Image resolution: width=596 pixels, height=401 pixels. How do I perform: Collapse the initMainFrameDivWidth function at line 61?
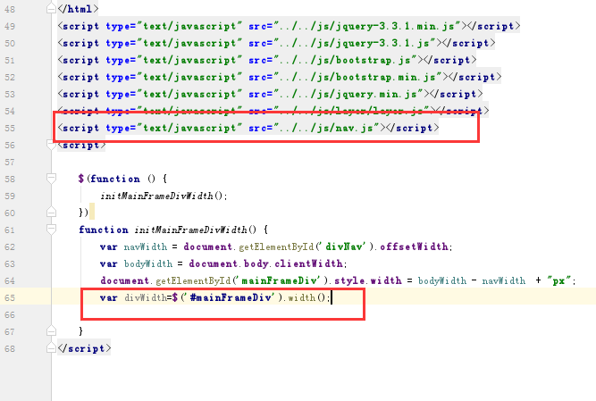coord(51,229)
